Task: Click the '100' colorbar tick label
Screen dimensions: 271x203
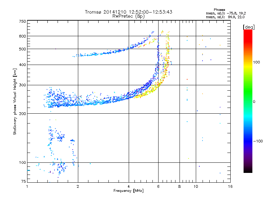Action: tap(256, 62)
